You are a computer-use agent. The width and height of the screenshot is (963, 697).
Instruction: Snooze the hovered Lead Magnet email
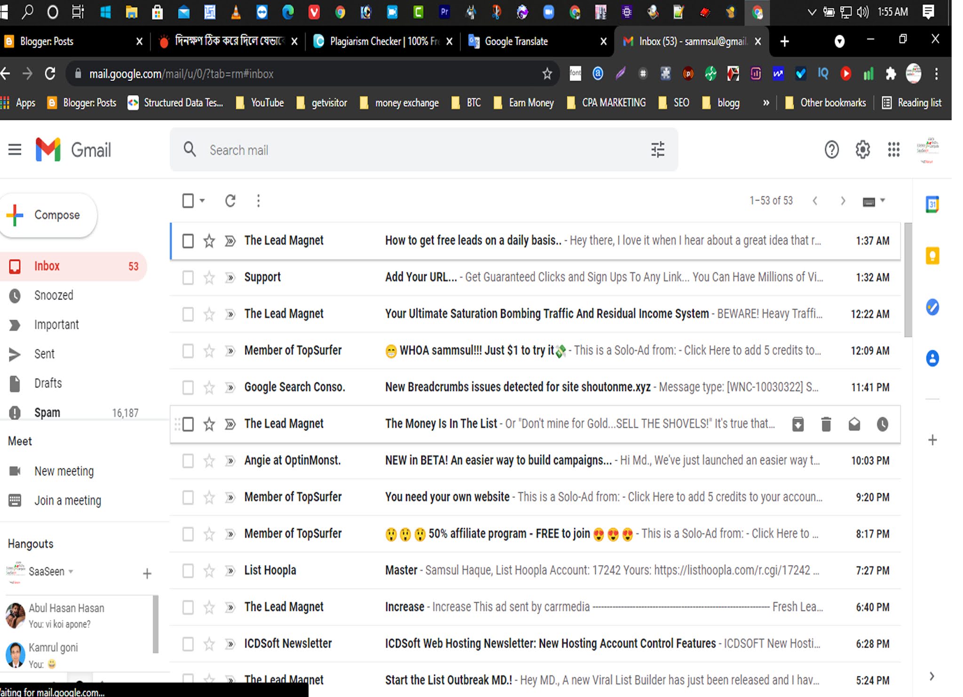[882, 424]
